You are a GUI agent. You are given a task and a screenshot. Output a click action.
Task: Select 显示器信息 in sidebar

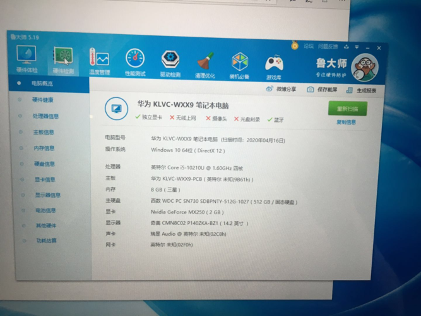47,195
